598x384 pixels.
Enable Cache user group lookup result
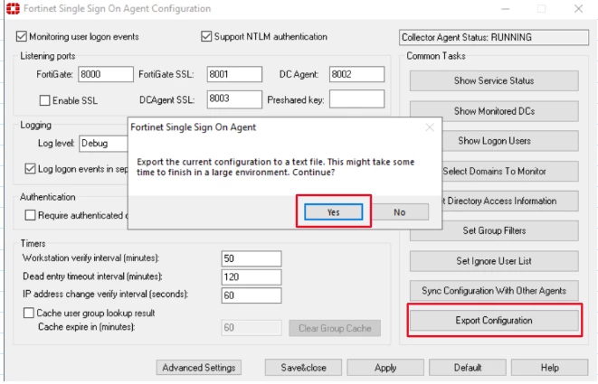click(x=29, y=313)
